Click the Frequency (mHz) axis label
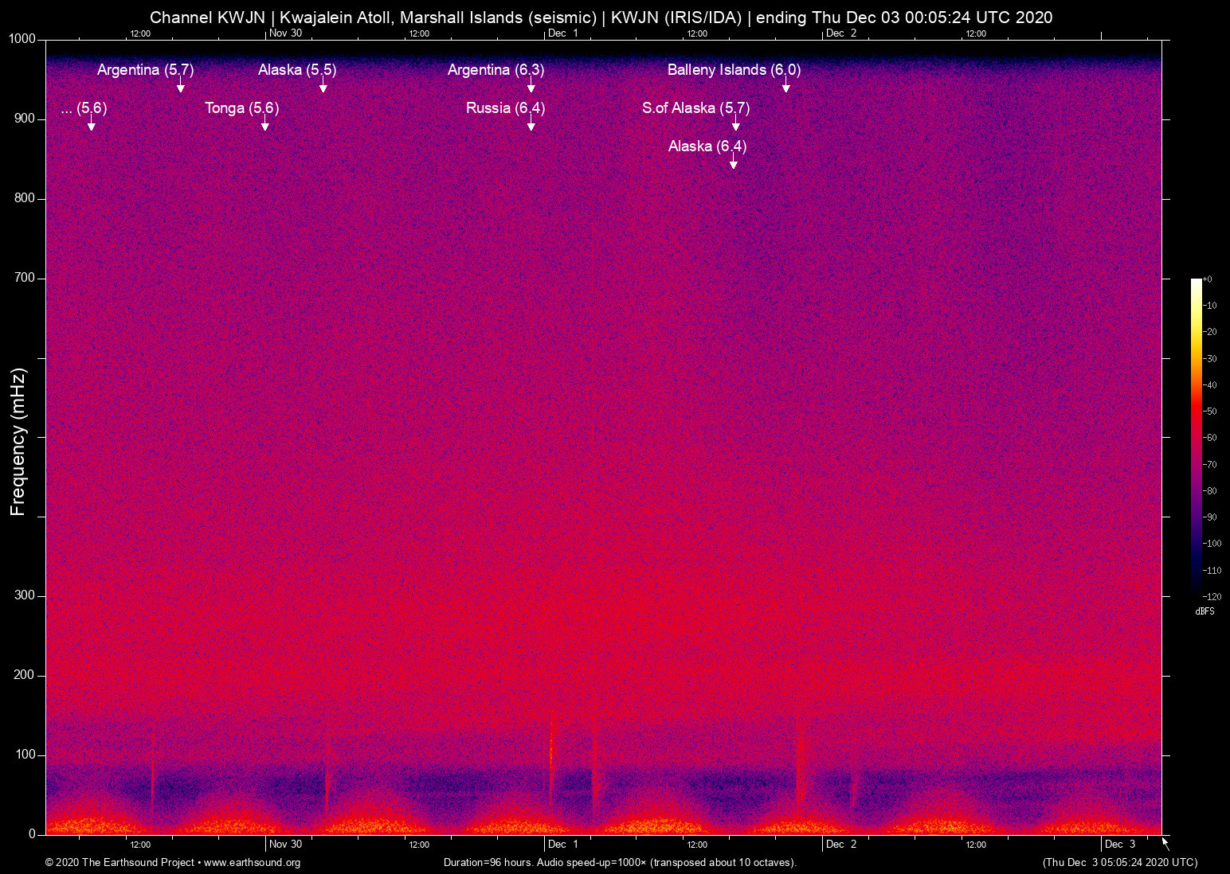This screenshot has height=874, width=1230. click(18, 442)
